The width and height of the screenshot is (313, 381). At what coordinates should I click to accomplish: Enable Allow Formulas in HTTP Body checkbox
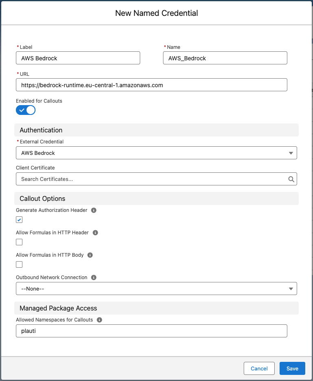(19, 264)
